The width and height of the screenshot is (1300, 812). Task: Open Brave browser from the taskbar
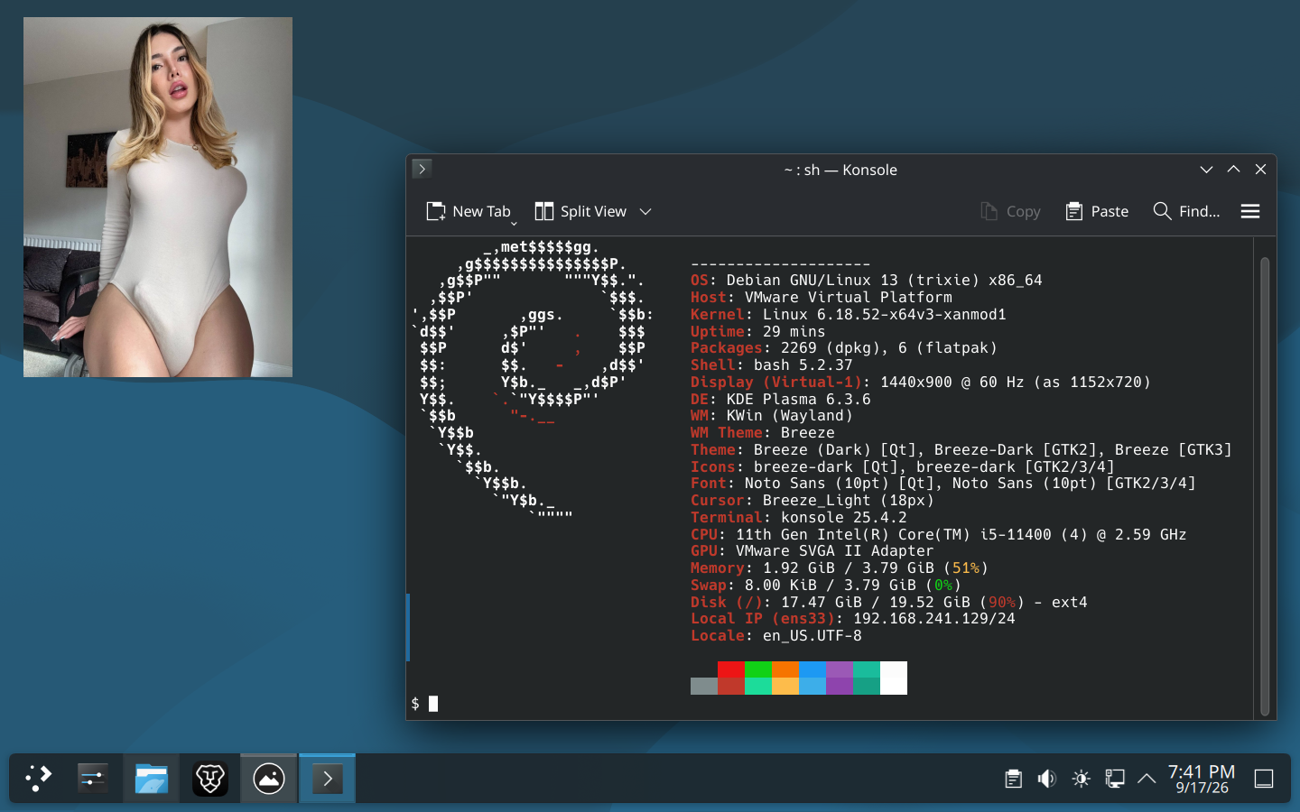(x=210, y=779)
